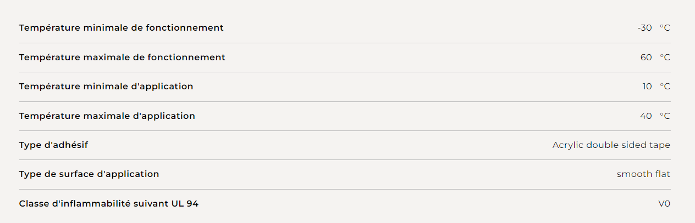Click the °C unit beside -30
695x223 pixels.
(665, 28)
